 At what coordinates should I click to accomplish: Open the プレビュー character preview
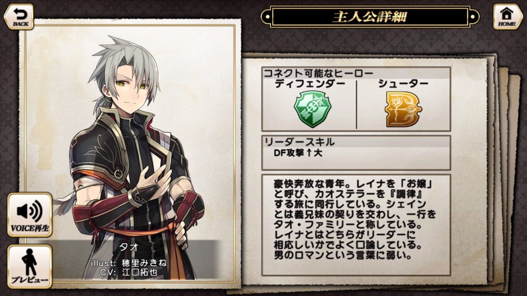pyautogui.click(x=30, y=267)
